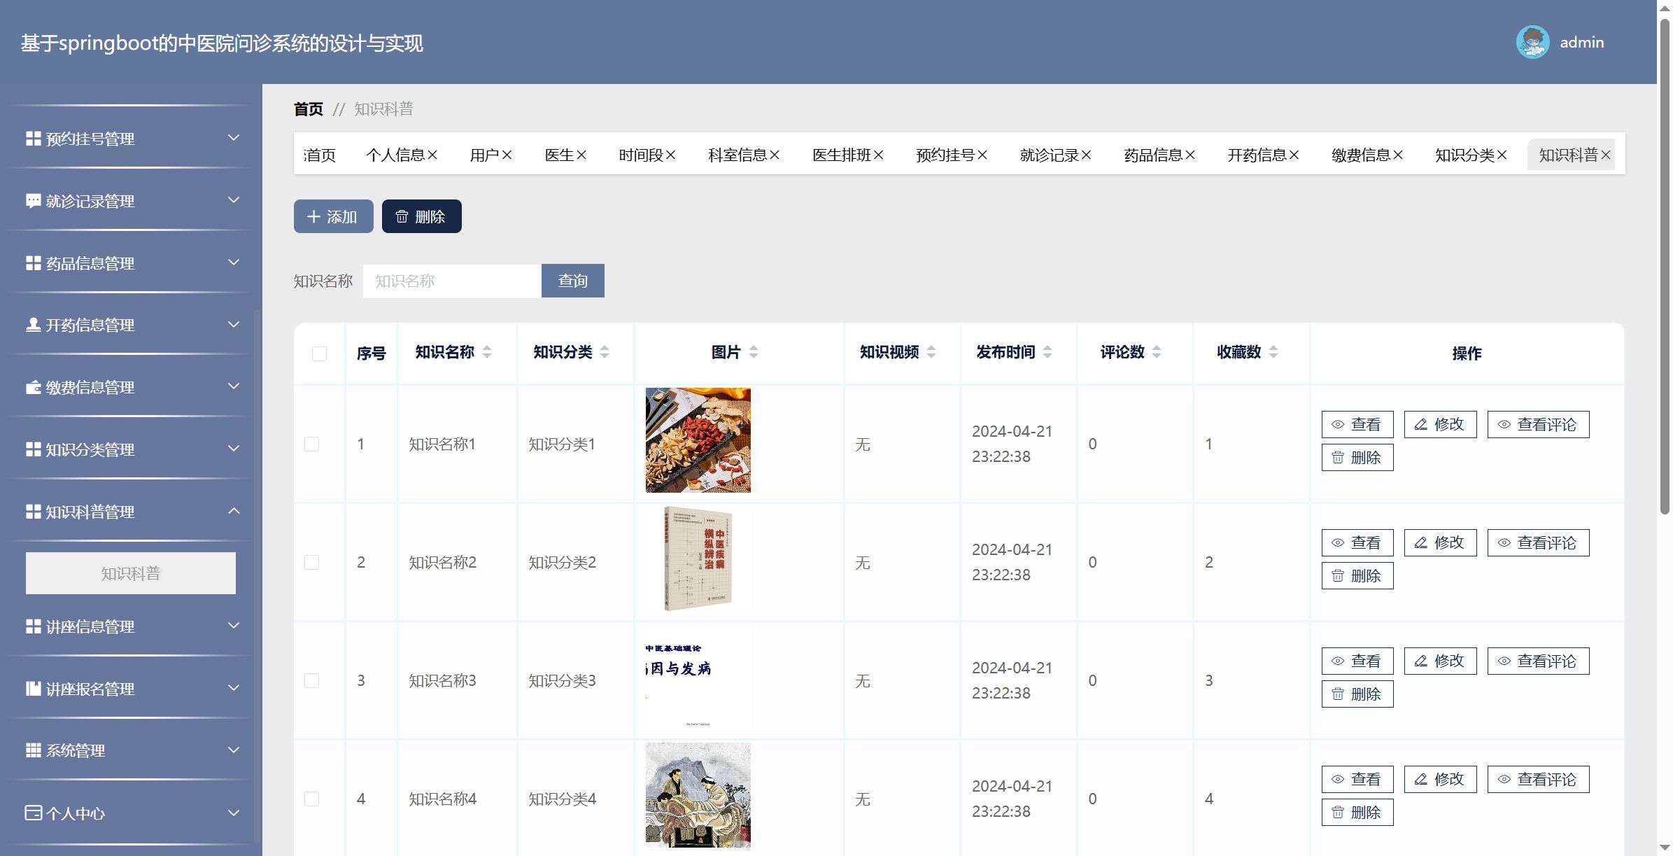1673x856 pixels.
Task: Check the row for 知识名称3
Action: tap(311, 680)
